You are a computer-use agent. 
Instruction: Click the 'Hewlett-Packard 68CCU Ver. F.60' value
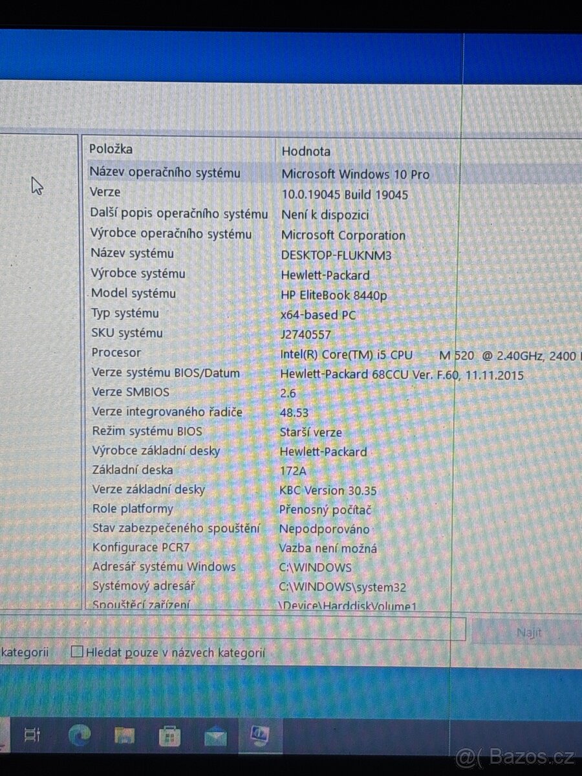tap(402, 374)
